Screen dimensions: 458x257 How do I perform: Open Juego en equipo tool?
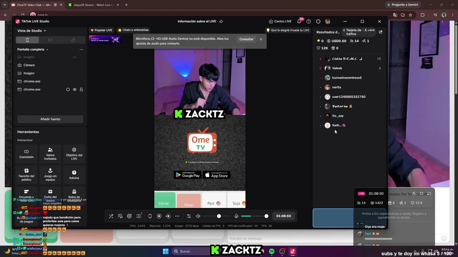click(x=50, y=175)
